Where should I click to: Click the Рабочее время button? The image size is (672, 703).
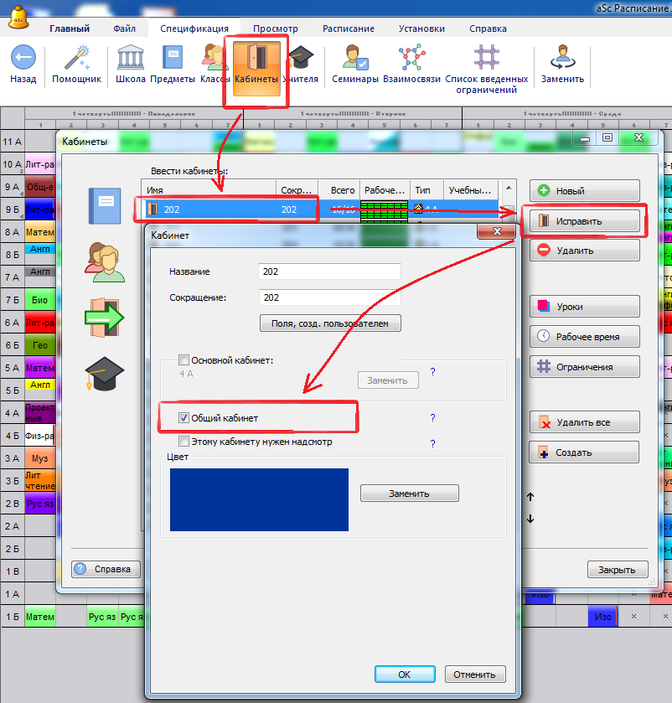tap(585, 337)
